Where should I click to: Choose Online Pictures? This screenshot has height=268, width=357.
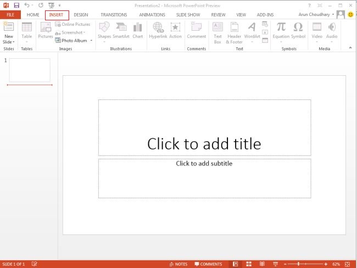(72, 24)
